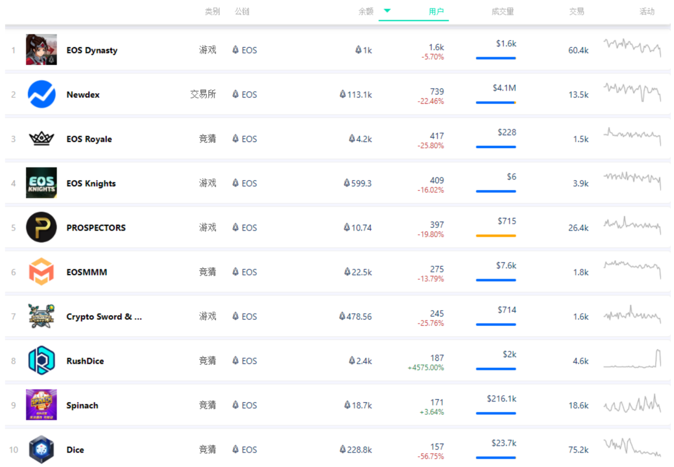Viewport: 674px width, 467px height.
Task: Open the Newdex blue logo icon
Action: [41, 94]
